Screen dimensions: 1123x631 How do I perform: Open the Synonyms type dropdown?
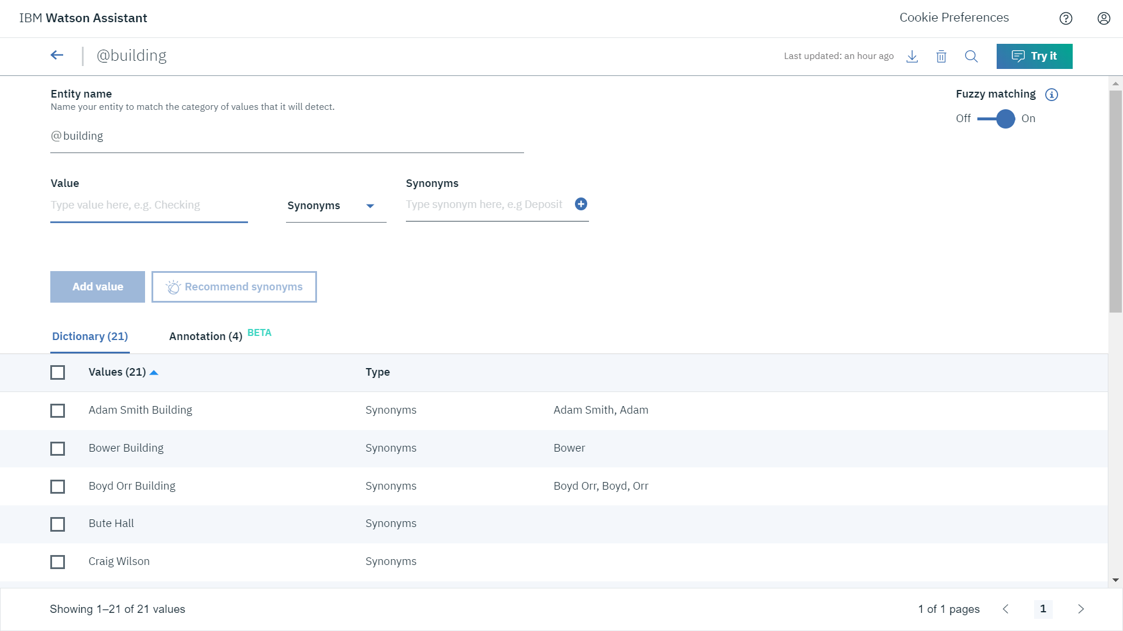tap(336, 206)
